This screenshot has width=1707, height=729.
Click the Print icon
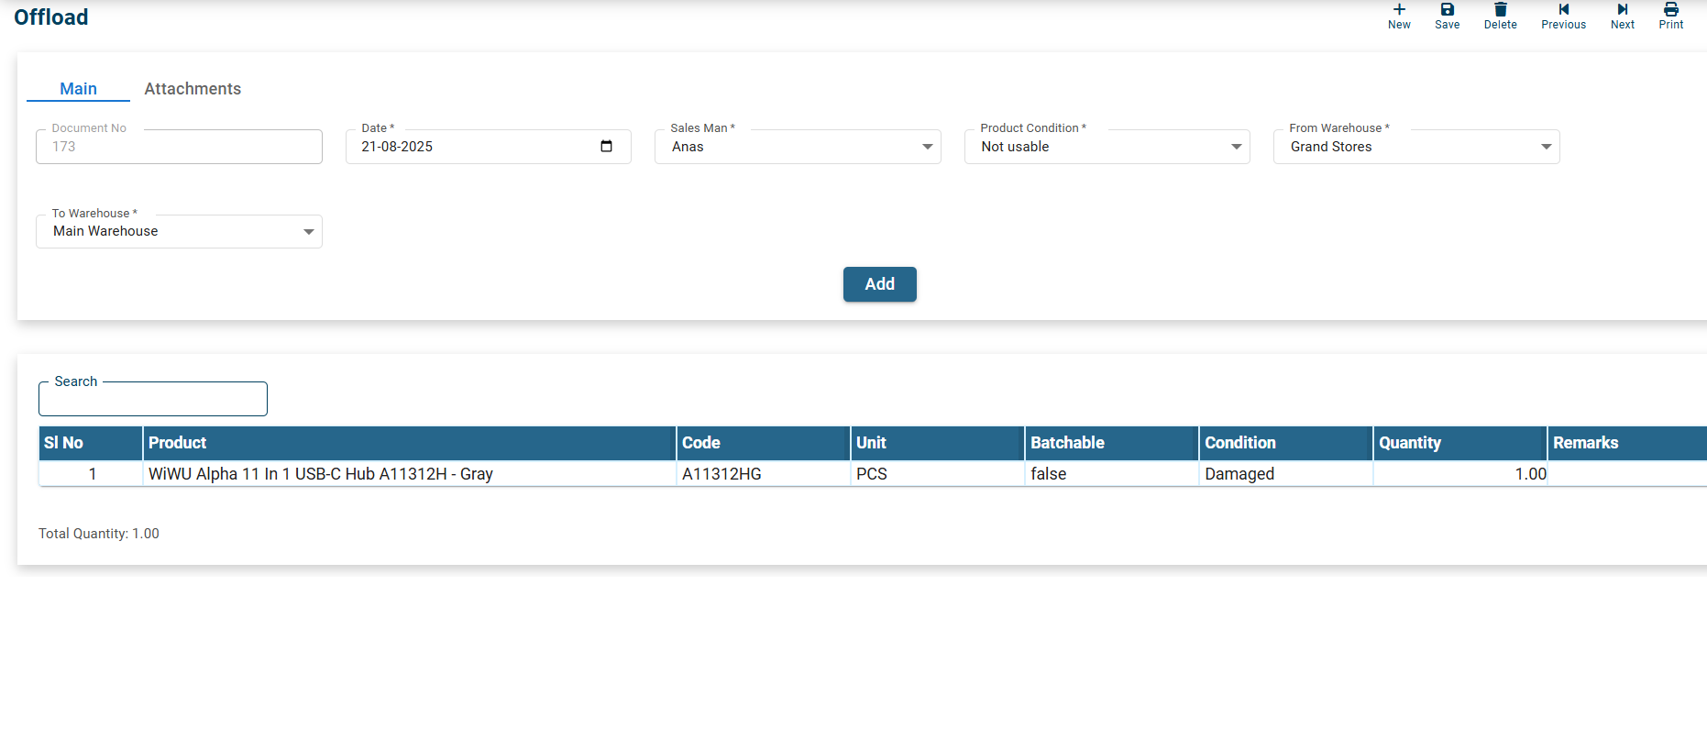click(1670, 10)
